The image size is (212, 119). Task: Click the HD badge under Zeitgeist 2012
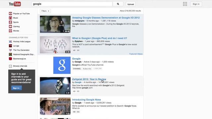(x=74, y=91)
